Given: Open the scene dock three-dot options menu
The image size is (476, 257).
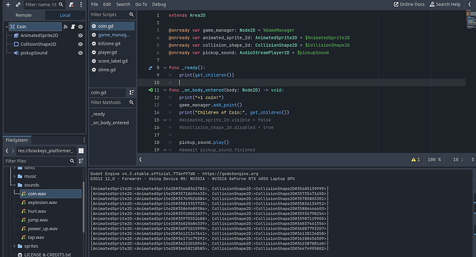Looking at the screenshot, I should tap(81, 5).
